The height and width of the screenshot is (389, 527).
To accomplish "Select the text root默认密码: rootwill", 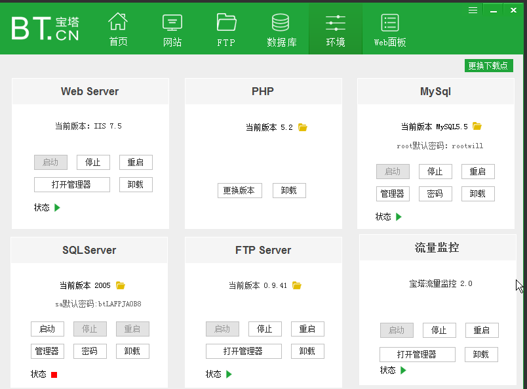I will coord(440,146).
